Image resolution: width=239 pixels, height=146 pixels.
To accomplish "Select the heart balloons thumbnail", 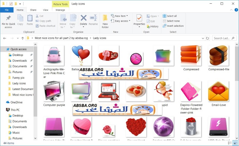I will click(x=81, y=55).
